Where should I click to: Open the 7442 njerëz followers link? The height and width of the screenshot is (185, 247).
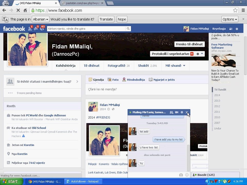37,163
